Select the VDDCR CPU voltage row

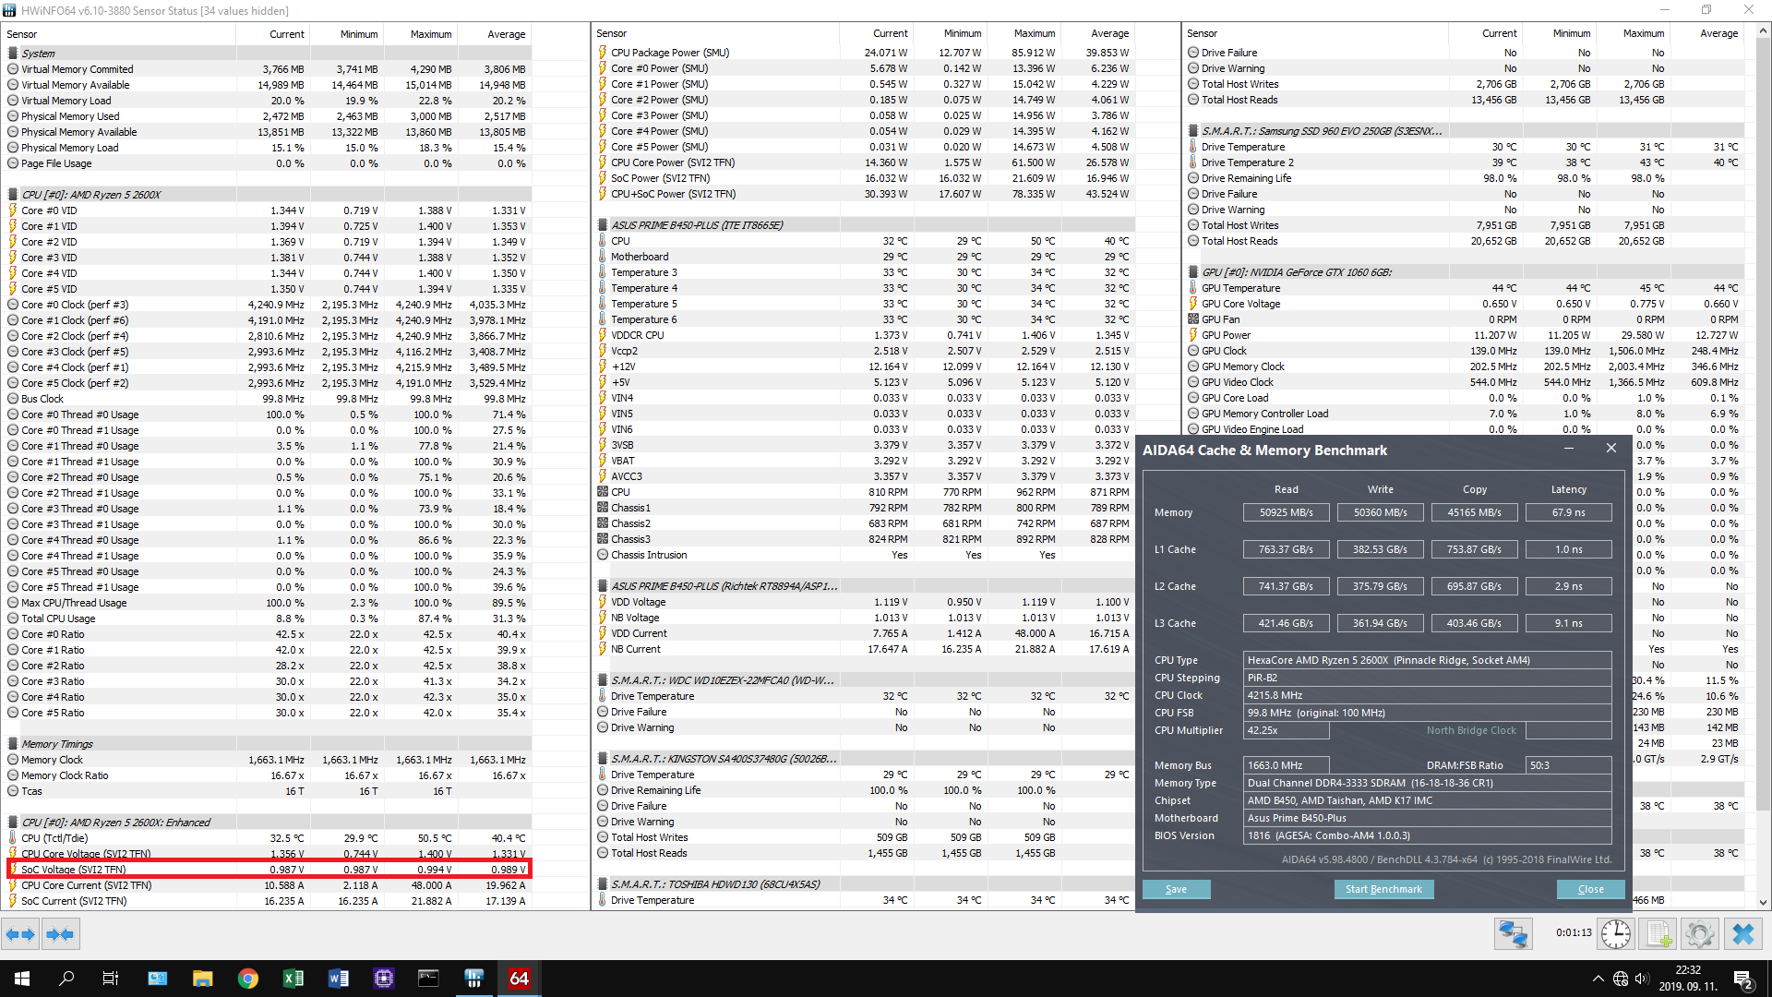click(x=864, y=335)
